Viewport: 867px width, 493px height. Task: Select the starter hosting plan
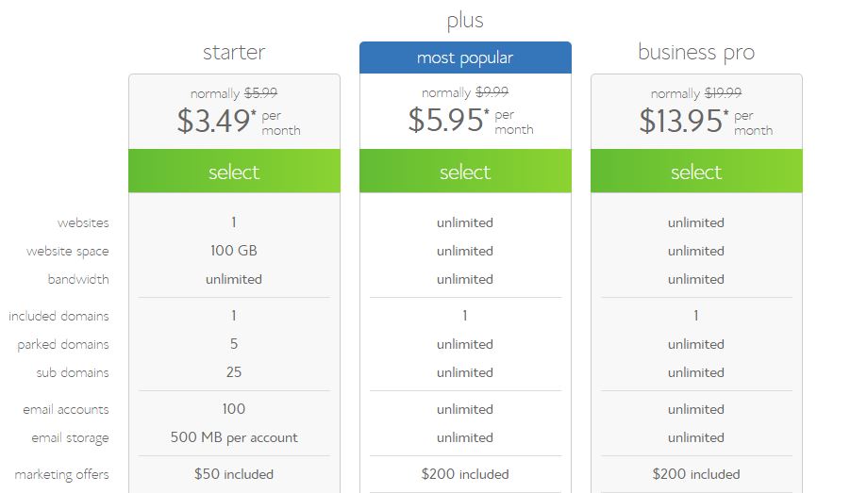[234, 171]
